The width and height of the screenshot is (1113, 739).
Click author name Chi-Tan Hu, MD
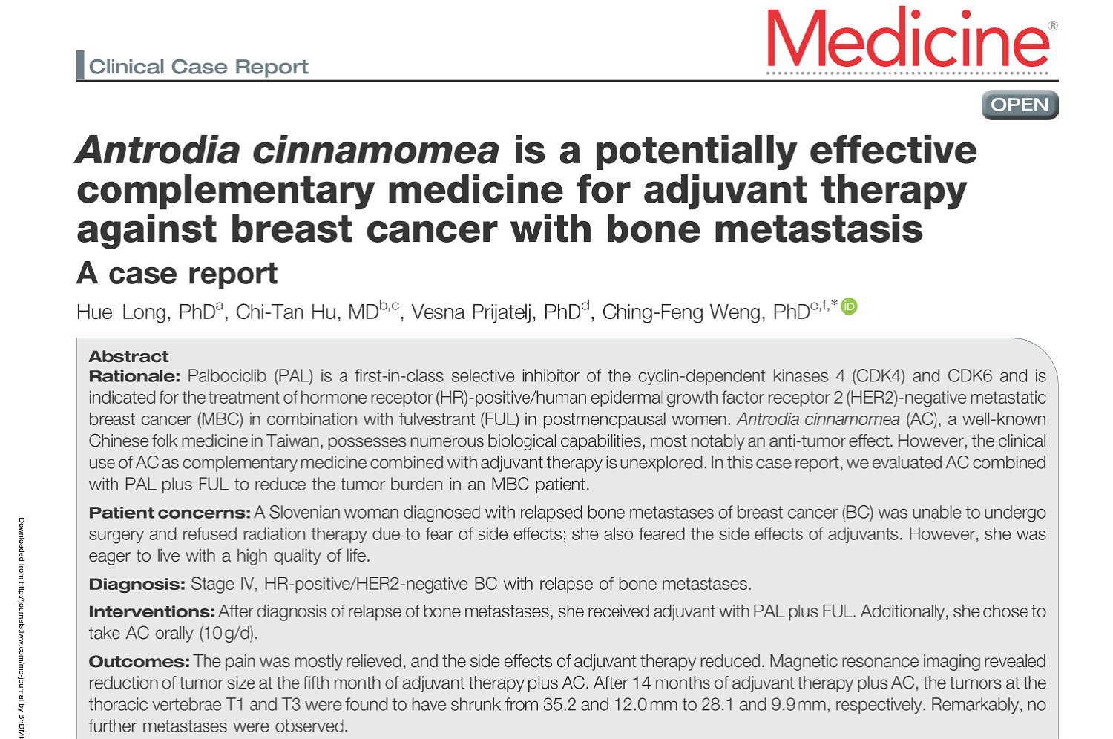pyautogui.click(x=307, y=312)
